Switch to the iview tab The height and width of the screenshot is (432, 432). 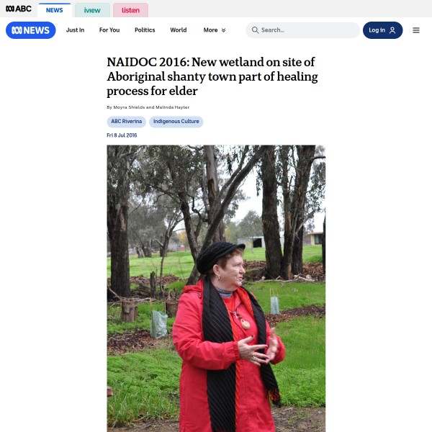(x=92, y=10)
